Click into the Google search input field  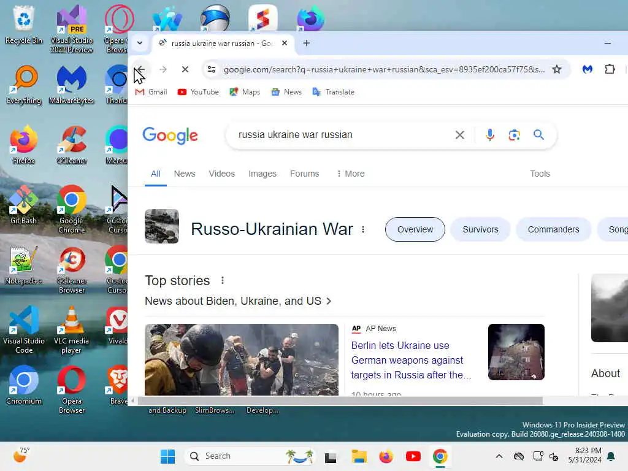[340, 135]
